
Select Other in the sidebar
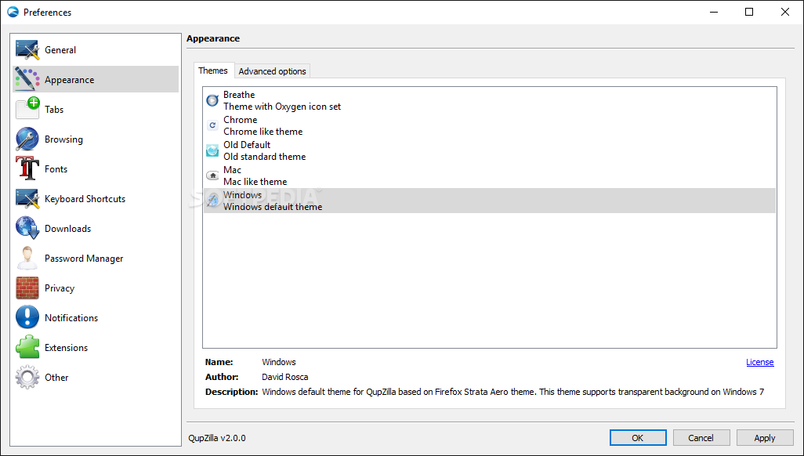click(96, 377)
